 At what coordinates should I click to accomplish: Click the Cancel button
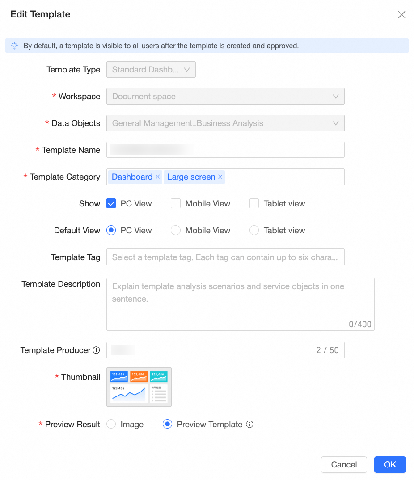pyautogui.click(x=344, y=464)
